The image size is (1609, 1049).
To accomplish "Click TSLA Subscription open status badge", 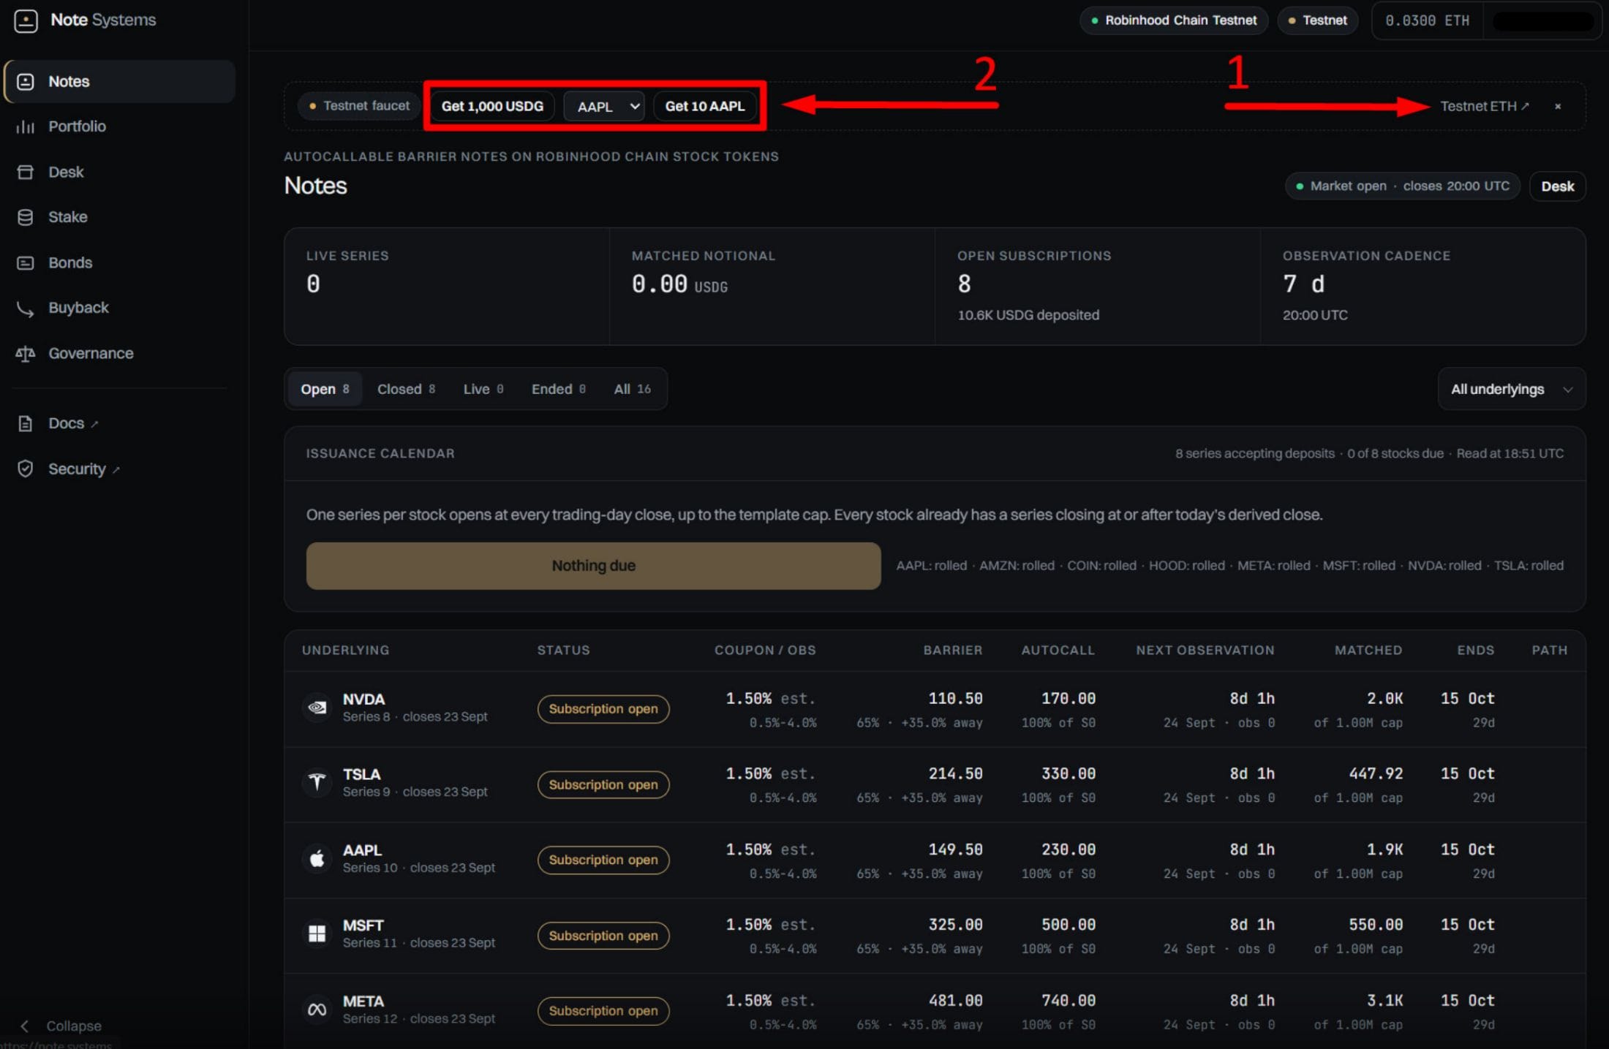I will (x=603, y=784).
